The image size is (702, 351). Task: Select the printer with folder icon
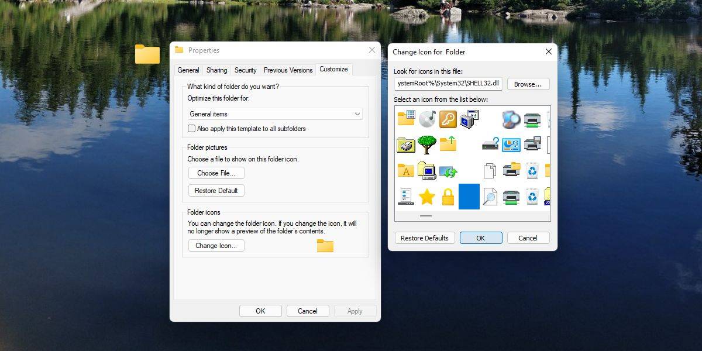coord(511,170)
